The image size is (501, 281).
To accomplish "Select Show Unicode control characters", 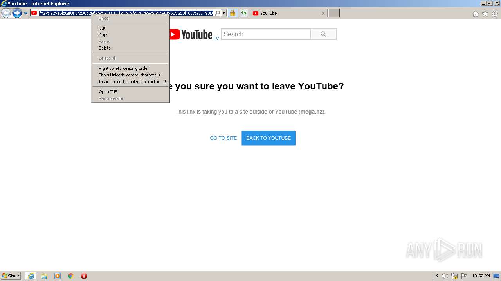I will point(130,75).
